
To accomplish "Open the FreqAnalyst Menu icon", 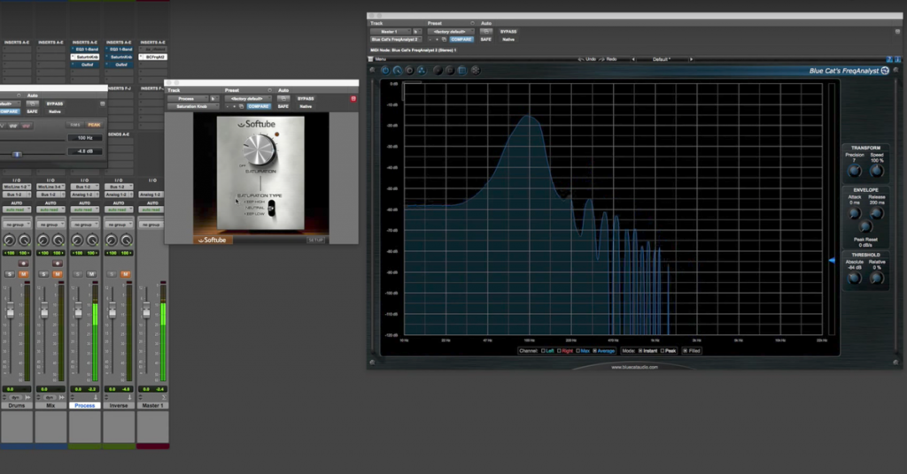I will [371, 59].
